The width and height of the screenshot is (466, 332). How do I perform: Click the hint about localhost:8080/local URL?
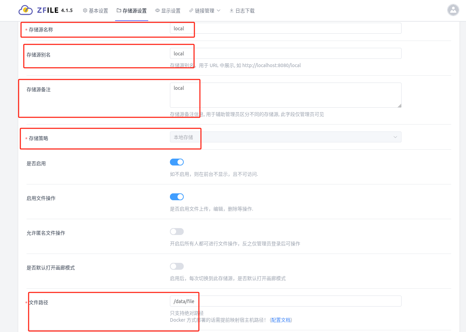[x=235, y=65]
